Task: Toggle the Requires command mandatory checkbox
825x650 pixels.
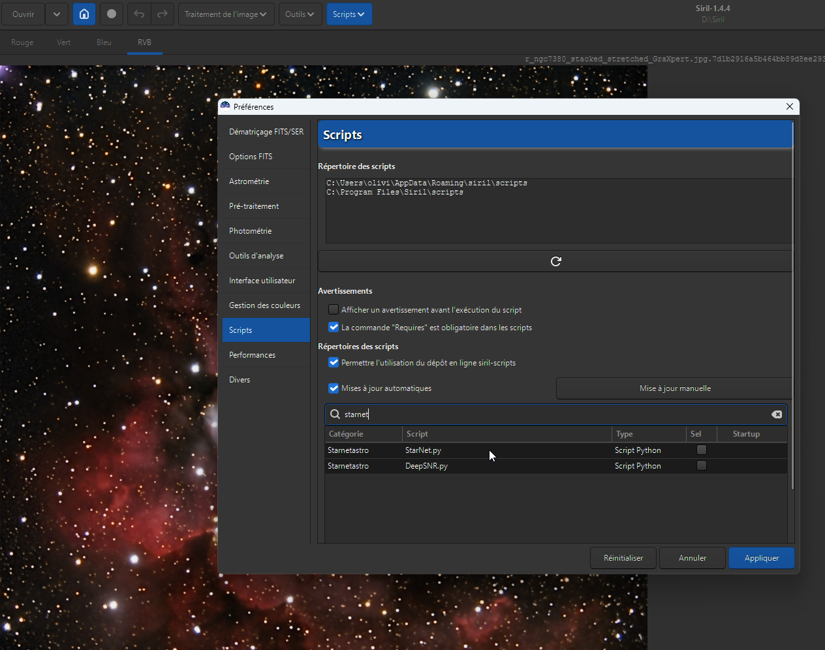Action: click(x=334, y=328)
